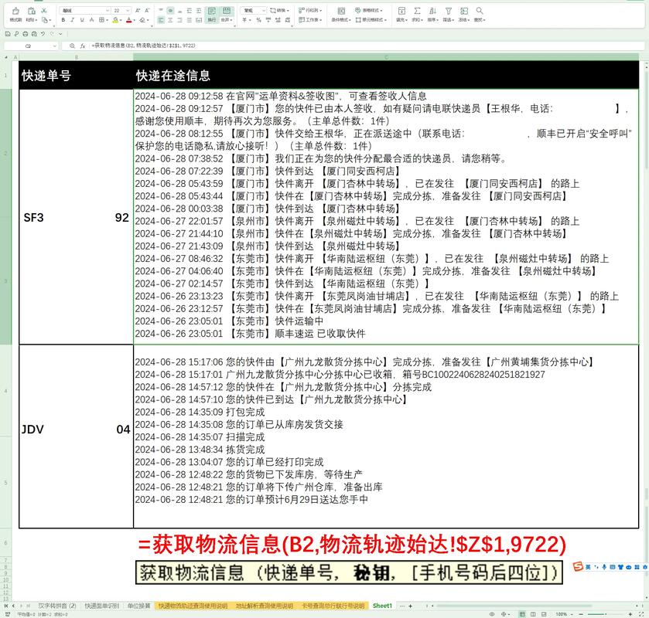Switch to sheet tab 快递面单识别
Screen dimensions: 649x618
(102, 606)
